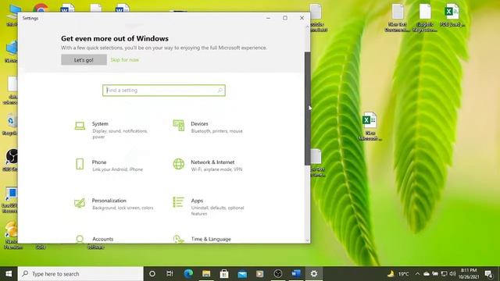Screen dimensions: 500x281
Task: Click the Skip for now link
Action: tap(125, 60)
